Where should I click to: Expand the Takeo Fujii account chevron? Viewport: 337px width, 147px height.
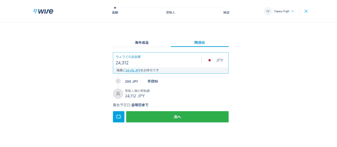[293, 11]
